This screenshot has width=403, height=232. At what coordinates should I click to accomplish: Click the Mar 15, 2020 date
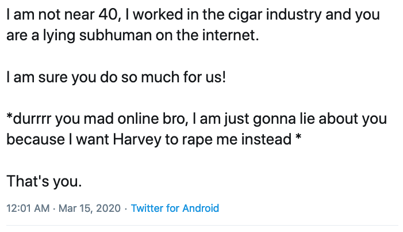point(90,208)
